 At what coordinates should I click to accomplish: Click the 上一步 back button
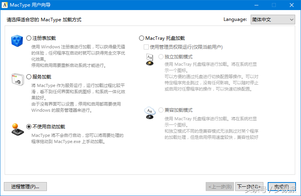tap(220, 187)
